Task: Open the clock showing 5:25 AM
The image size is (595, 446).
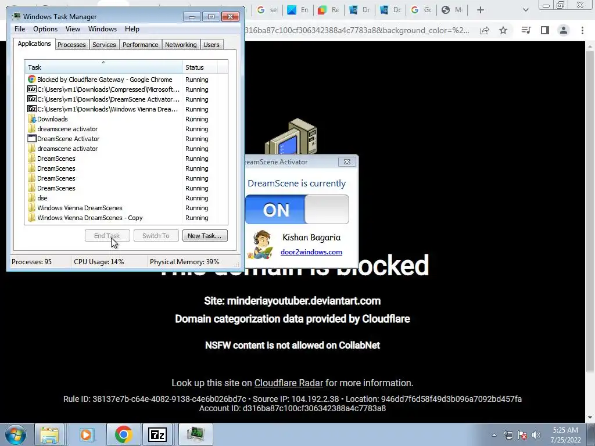Action: [x=565, y=435]
